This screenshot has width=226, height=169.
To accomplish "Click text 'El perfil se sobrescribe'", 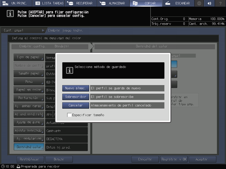I will point(112,97).
